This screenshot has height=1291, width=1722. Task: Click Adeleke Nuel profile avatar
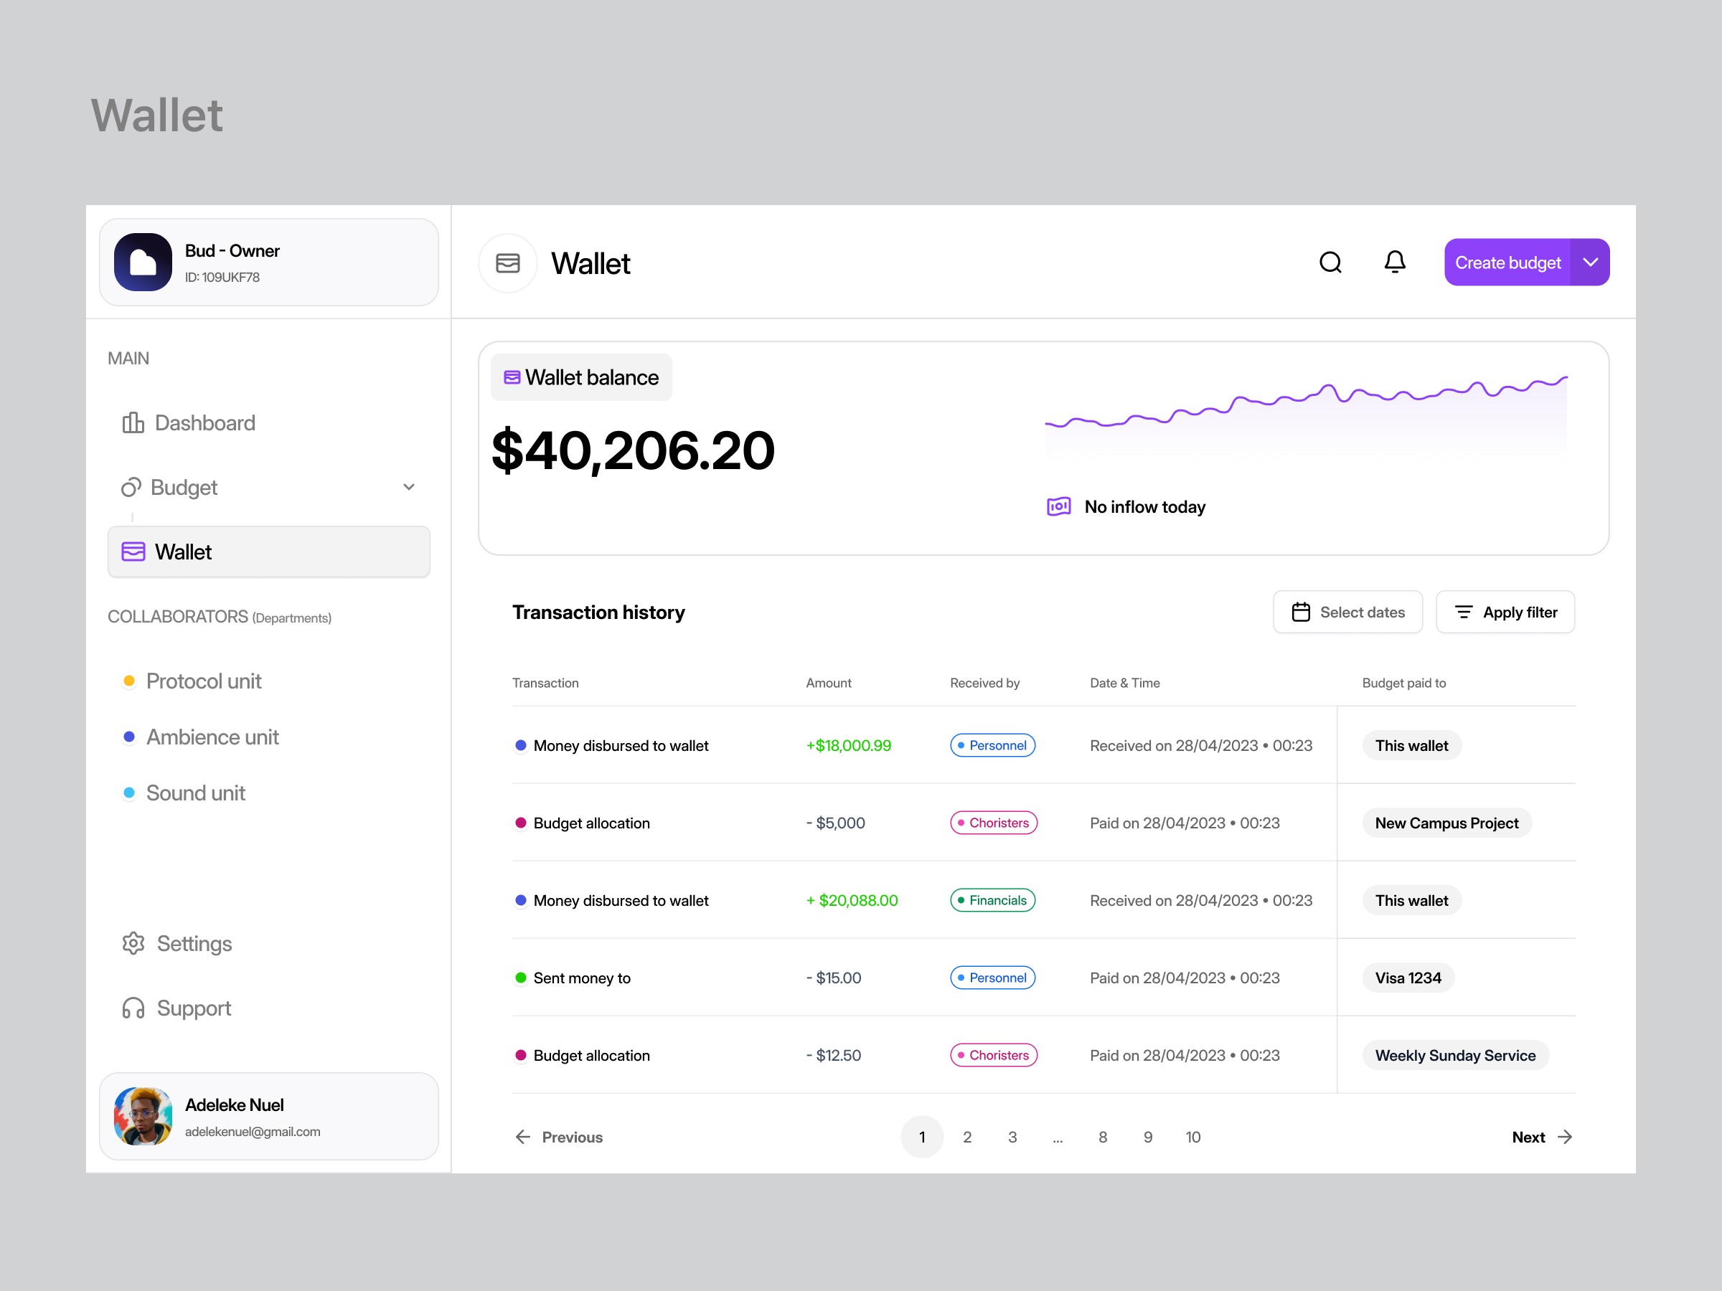tap(143, 1116)
